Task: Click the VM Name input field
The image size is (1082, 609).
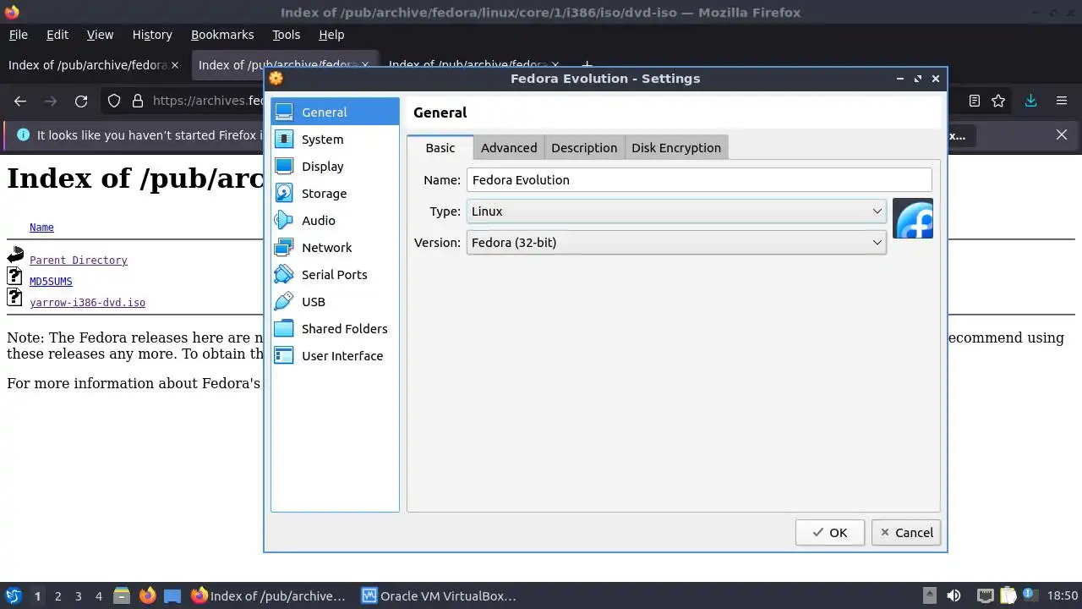Action: 699,179
